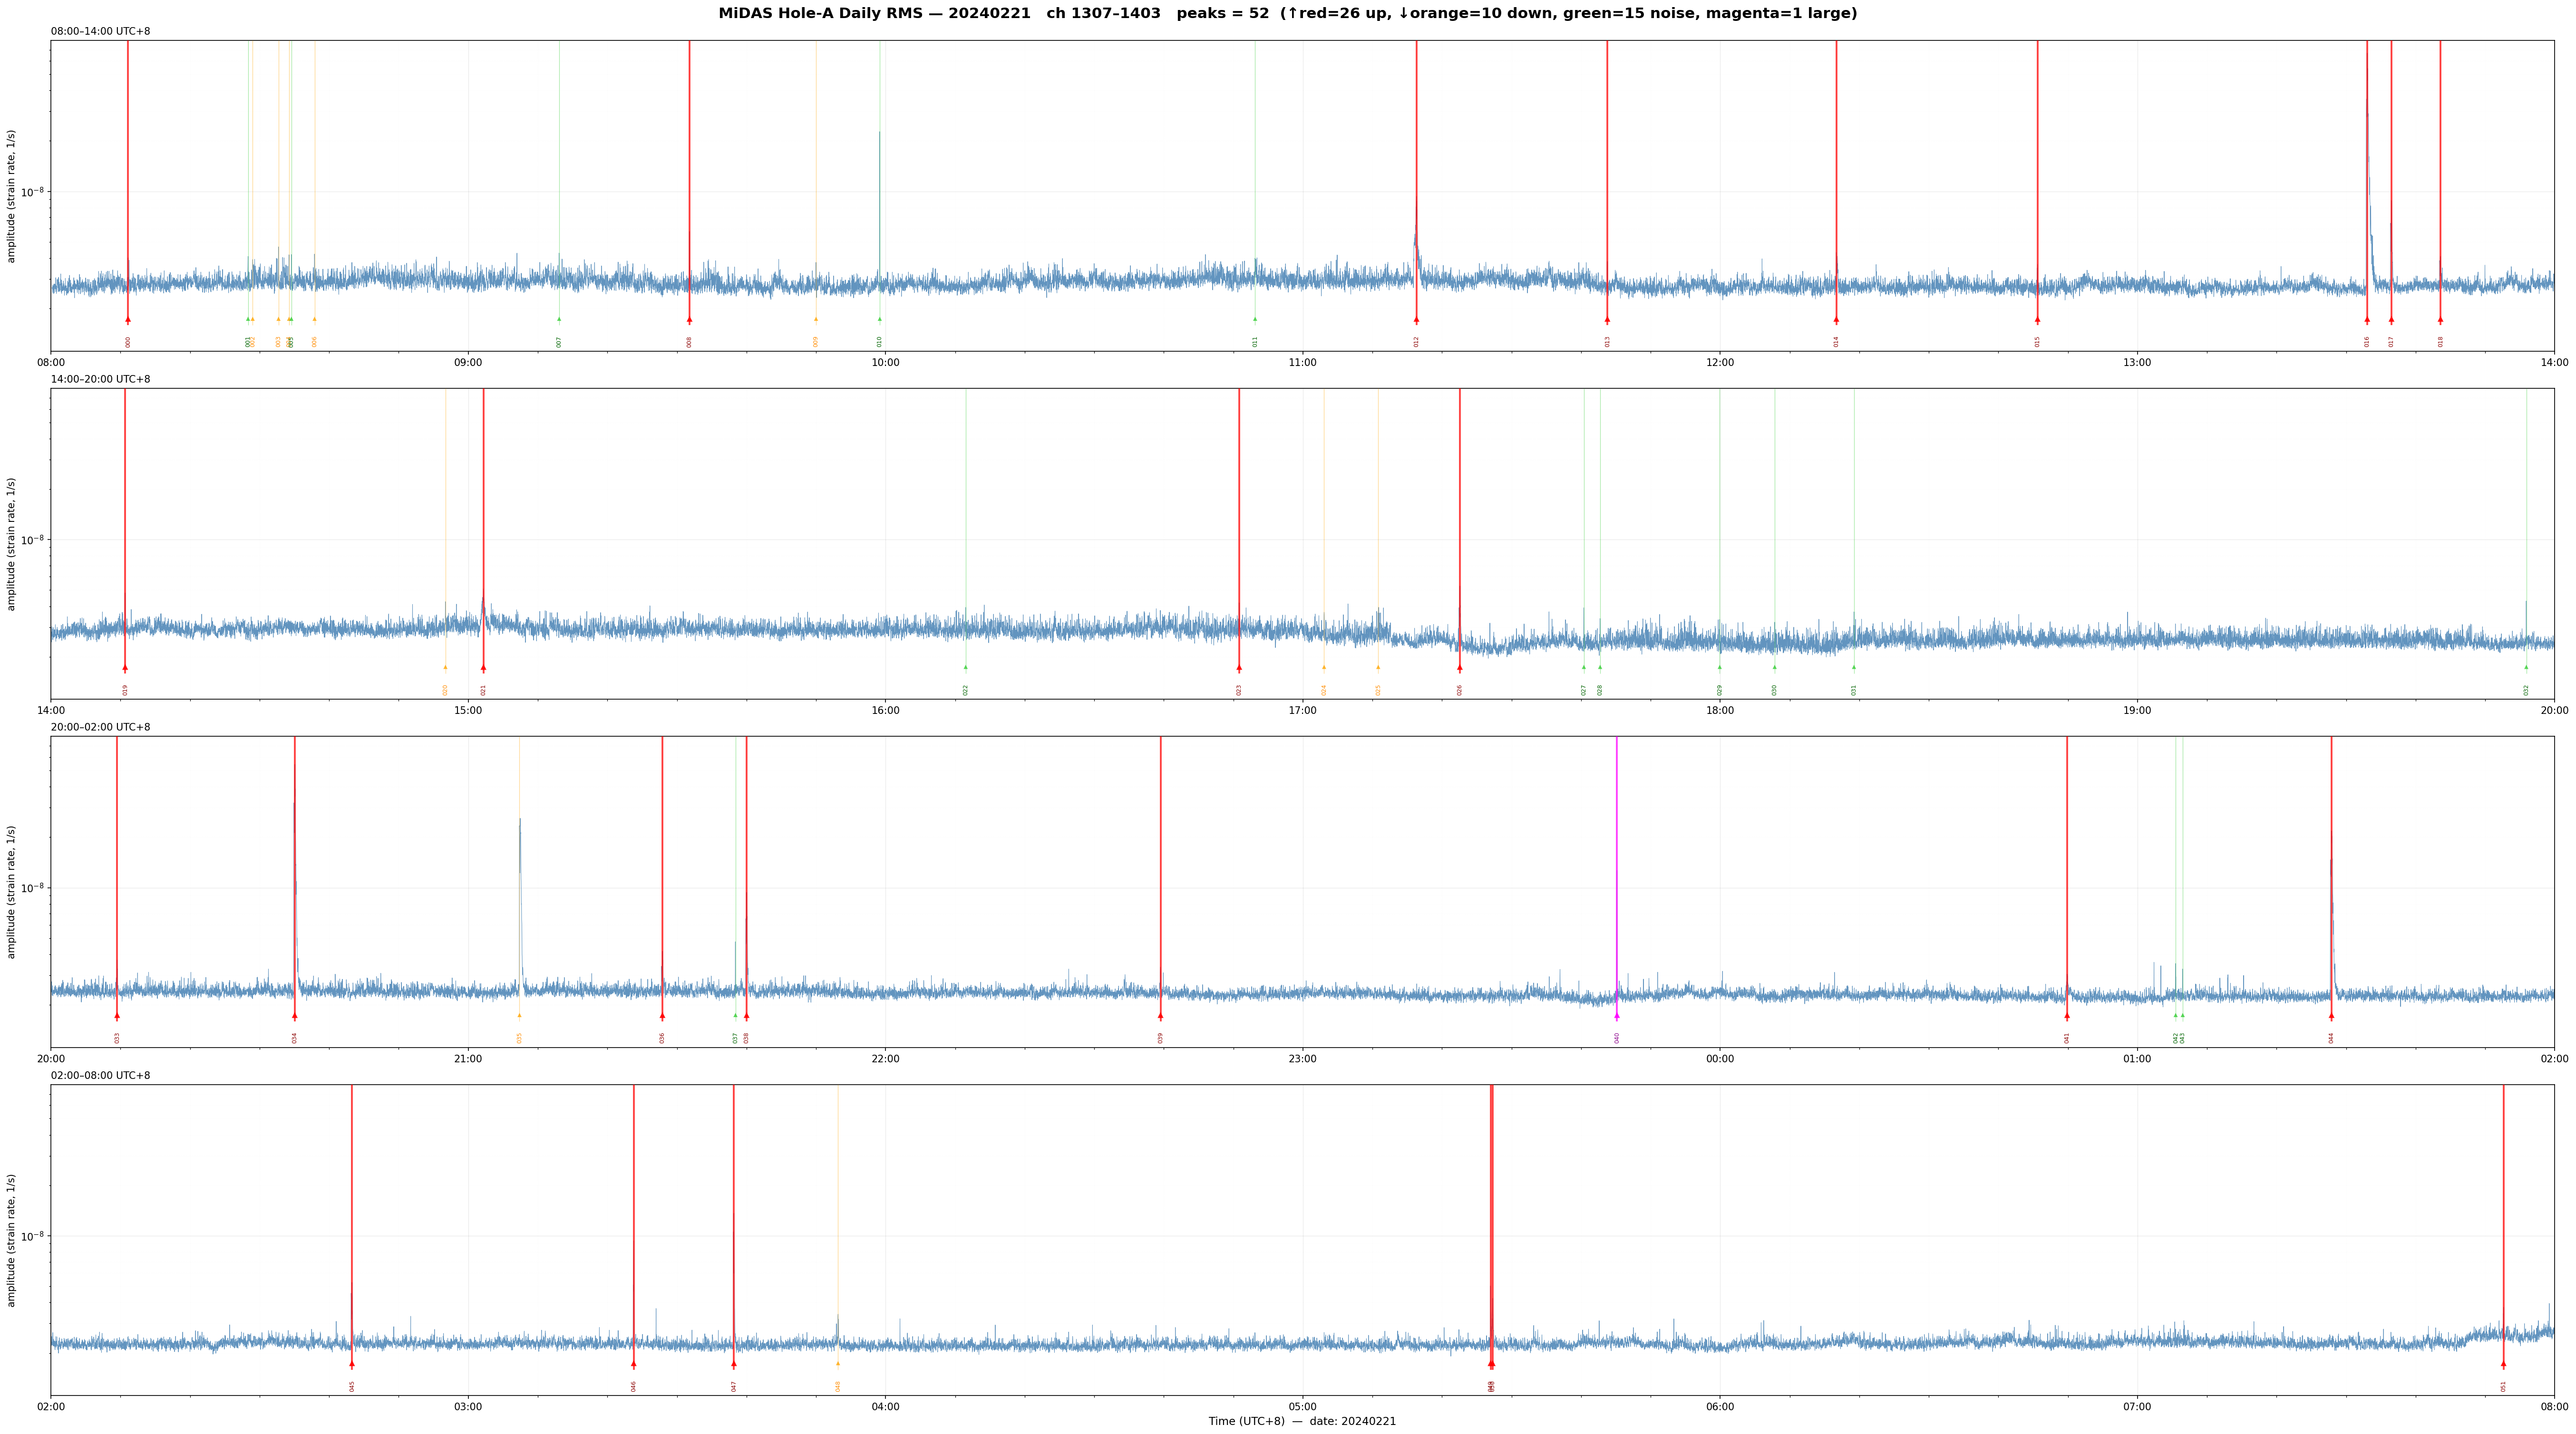This screenshot has width=2576, height=1434.
Task: Click the 13:00 time tick label
Action: pyautogui.click(x=2137, y=363)
